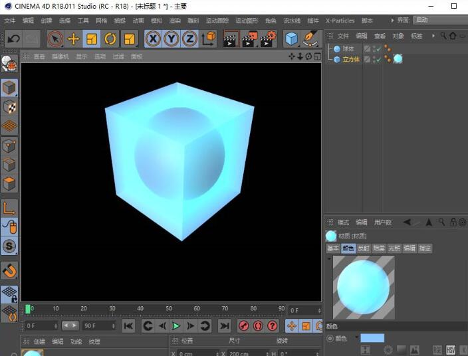468x356 pixels.
Task: Click the Undo arrow icon
Action: pos(13,39)
